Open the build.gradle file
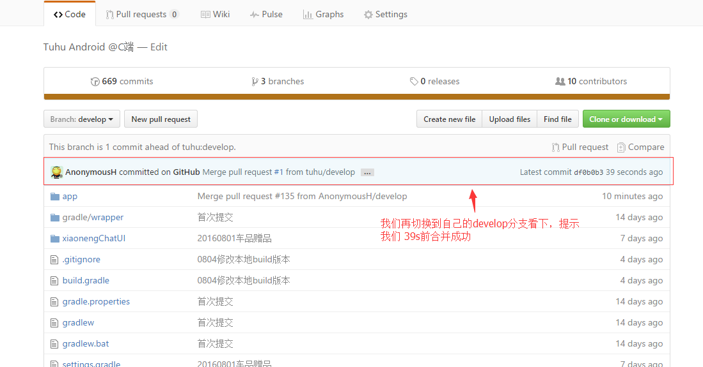Viewport: 703px width, 367px height. (x=86, y=281)
